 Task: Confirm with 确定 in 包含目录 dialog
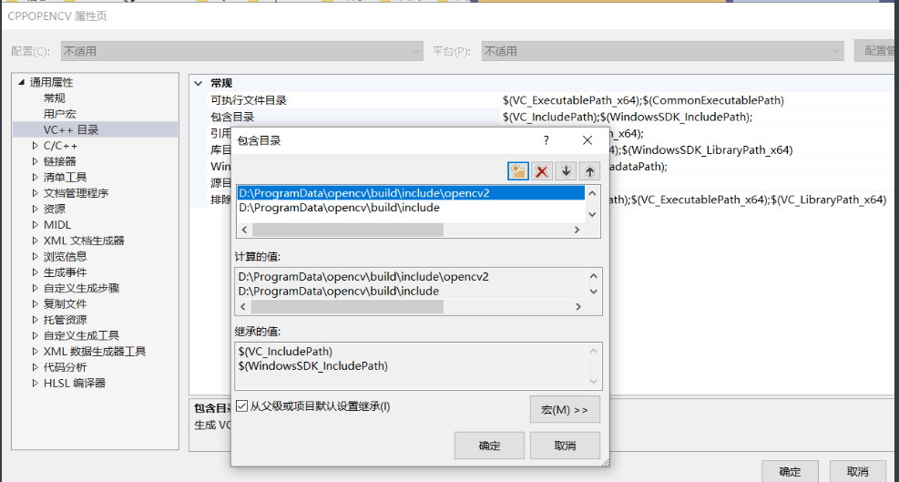(x=489, y=446)
